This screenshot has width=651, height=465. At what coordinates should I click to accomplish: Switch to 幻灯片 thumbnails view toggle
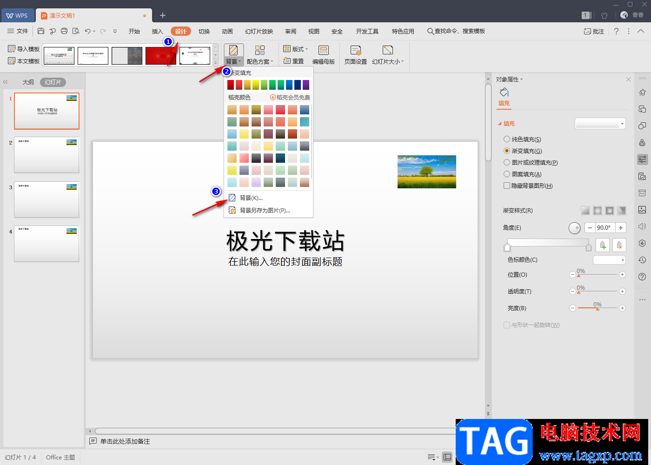click(53, 82)
